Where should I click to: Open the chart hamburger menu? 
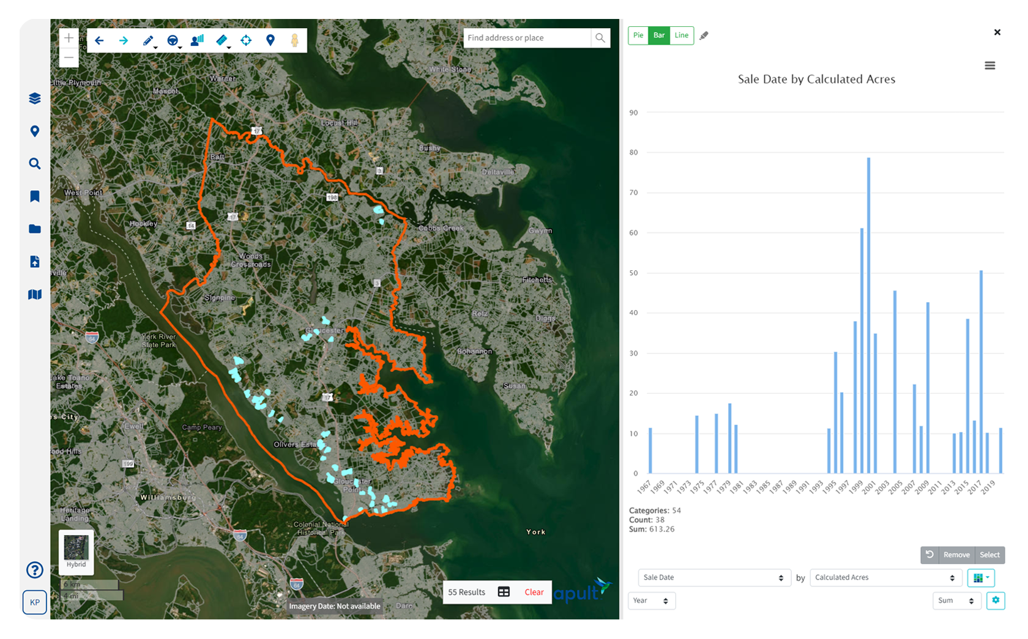click(989, 66)
